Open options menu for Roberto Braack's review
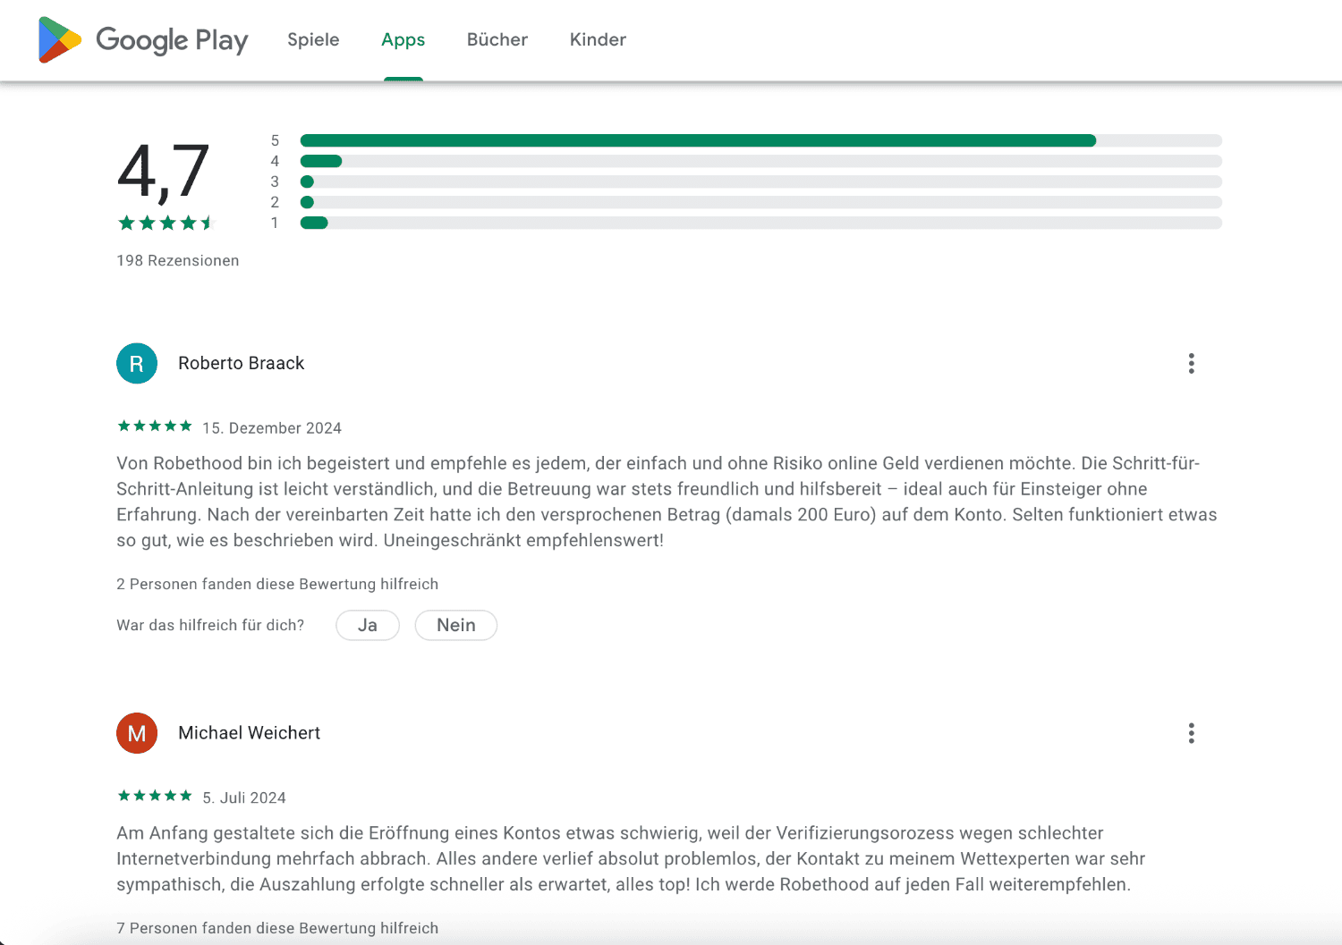This screenshot has width=1342, height=945. click(x=1191, y=363)
